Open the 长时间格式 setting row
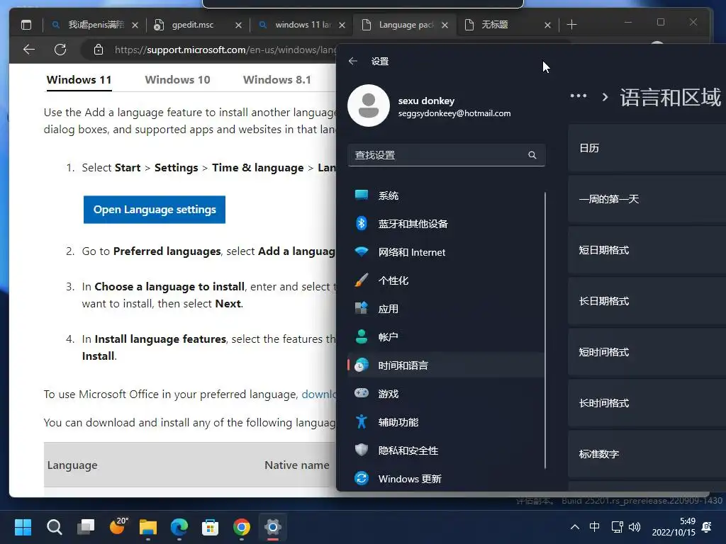 [647, 403]
